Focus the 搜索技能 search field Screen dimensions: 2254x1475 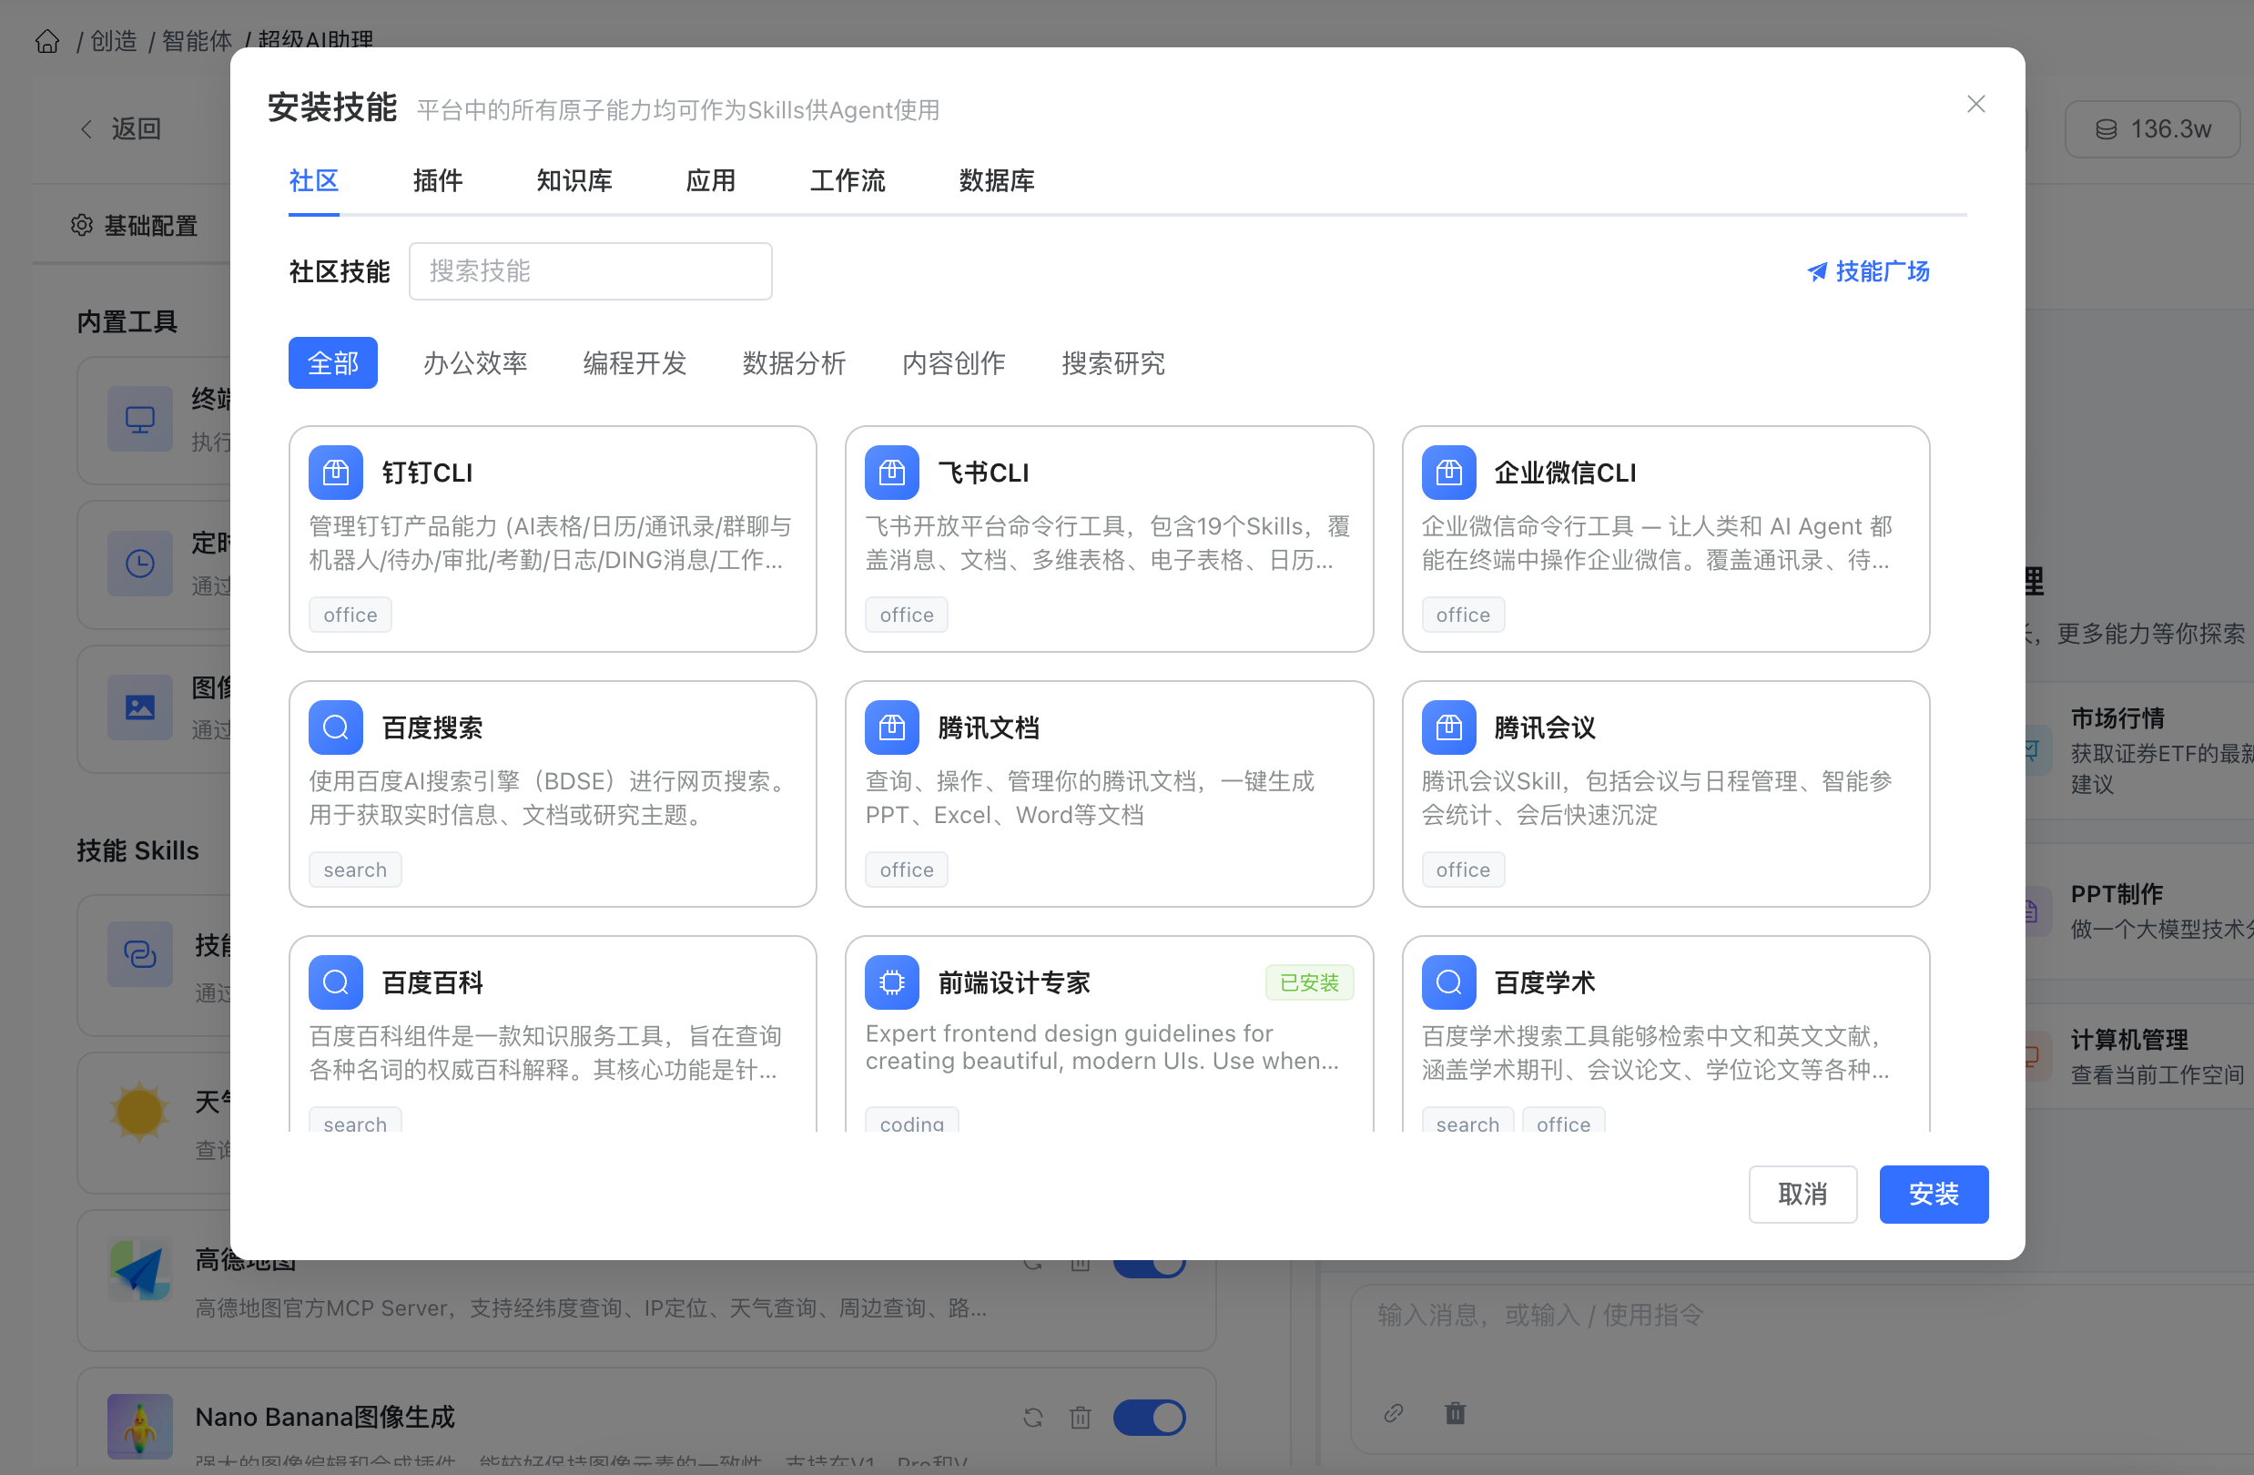point(590,271)
